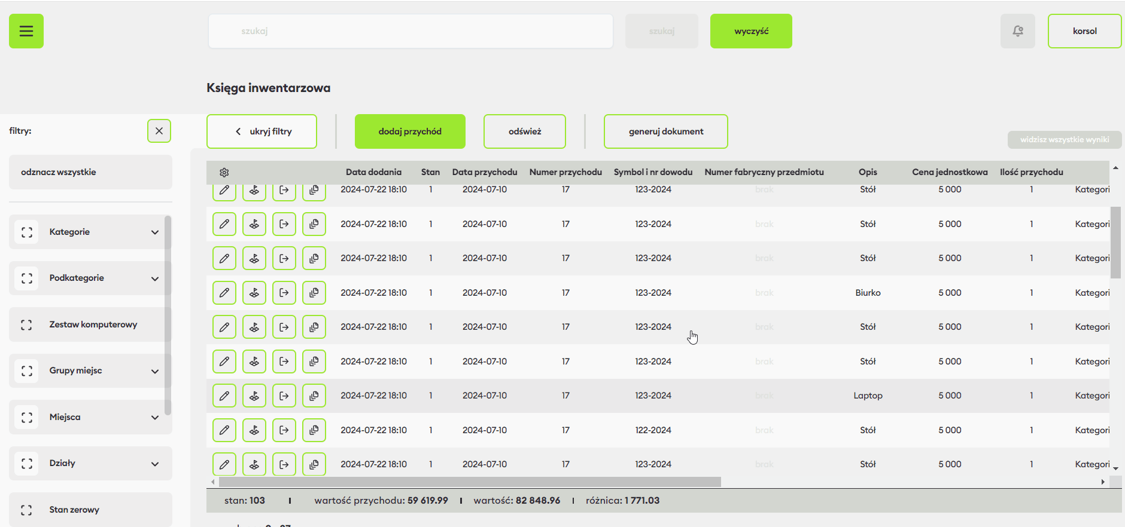Screen dimensions: 1125x527
Task: Click export arrow icon for 122-2024 row
Action: [x=284, y=430]
